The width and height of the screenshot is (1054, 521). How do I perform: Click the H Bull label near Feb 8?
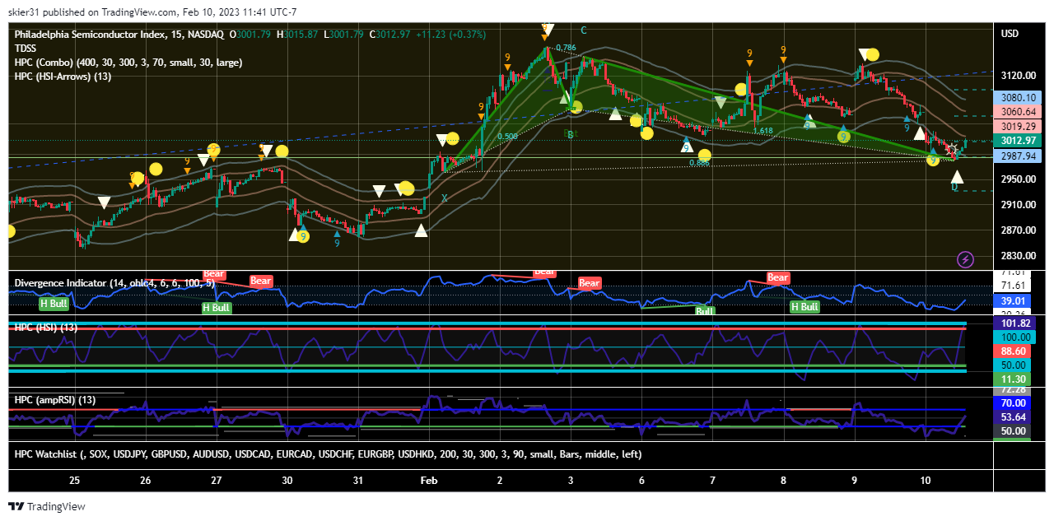[x=804, y=307]
